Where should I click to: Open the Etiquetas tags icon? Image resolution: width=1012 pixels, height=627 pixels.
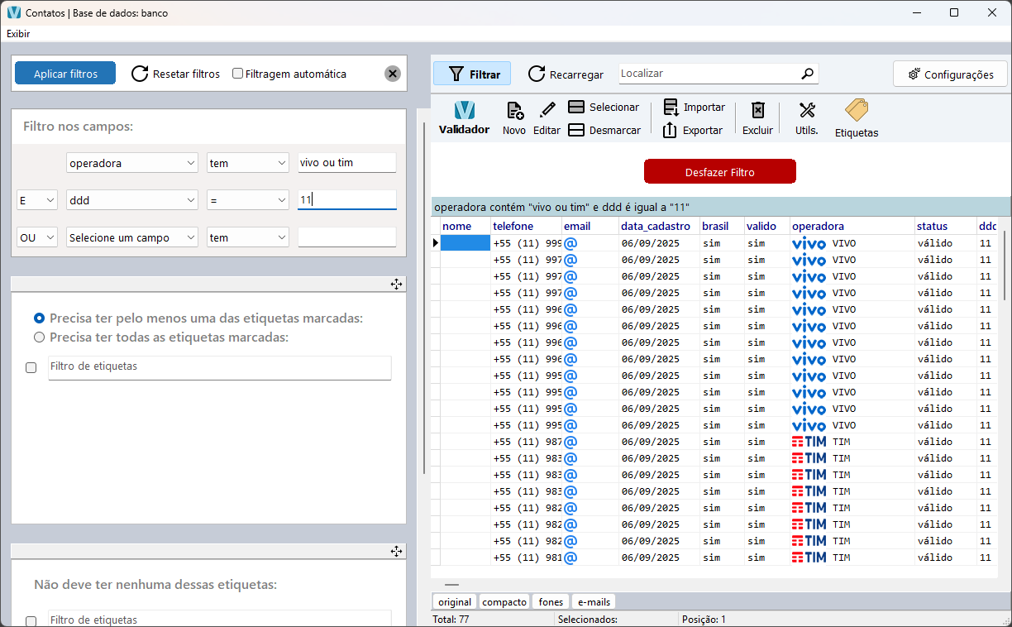856,117
